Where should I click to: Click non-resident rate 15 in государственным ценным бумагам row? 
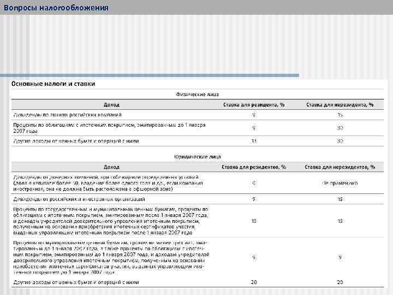coord(340,221)
